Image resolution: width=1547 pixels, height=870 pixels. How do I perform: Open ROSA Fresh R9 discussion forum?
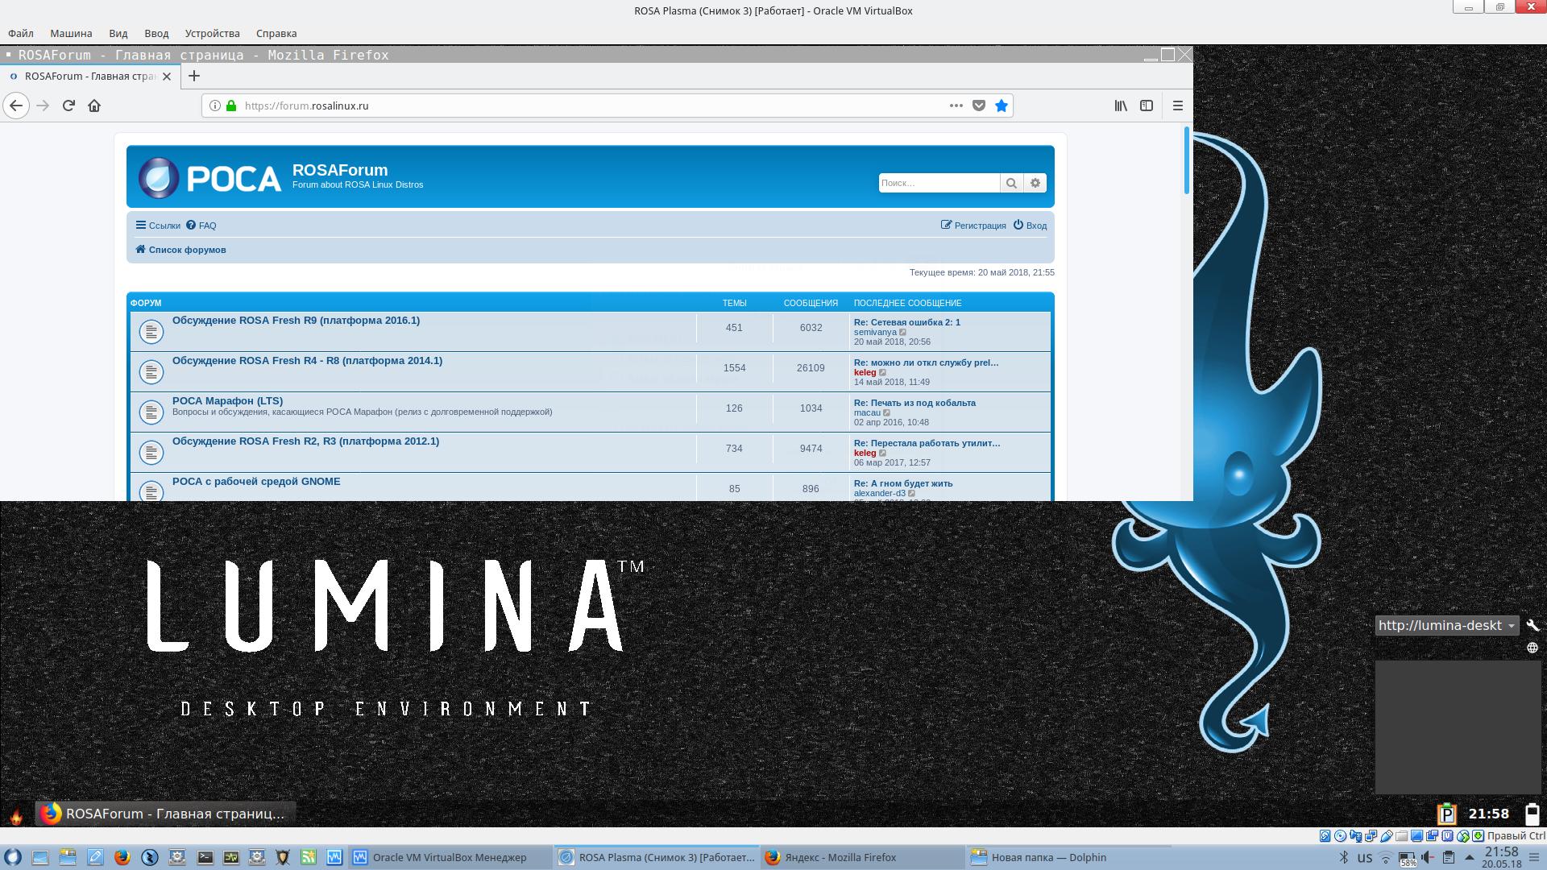click(296, 321)
